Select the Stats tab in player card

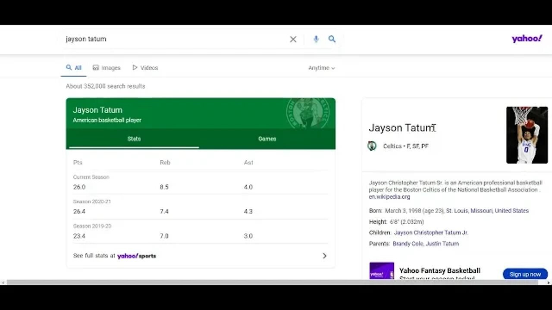[x=134, y=139]
